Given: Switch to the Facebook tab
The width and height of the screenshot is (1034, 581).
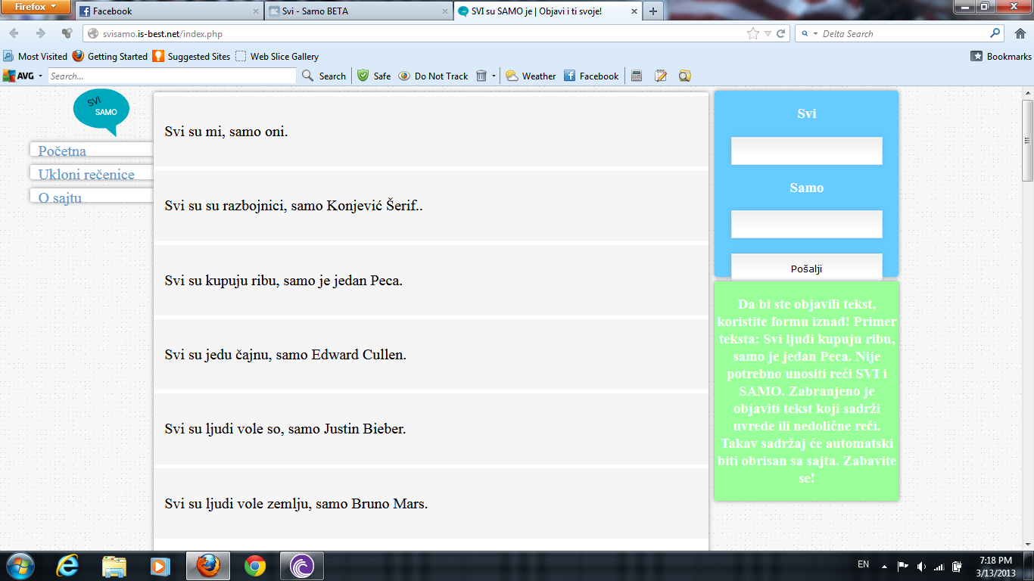Looking at the screenshot, I should point(170,11).
